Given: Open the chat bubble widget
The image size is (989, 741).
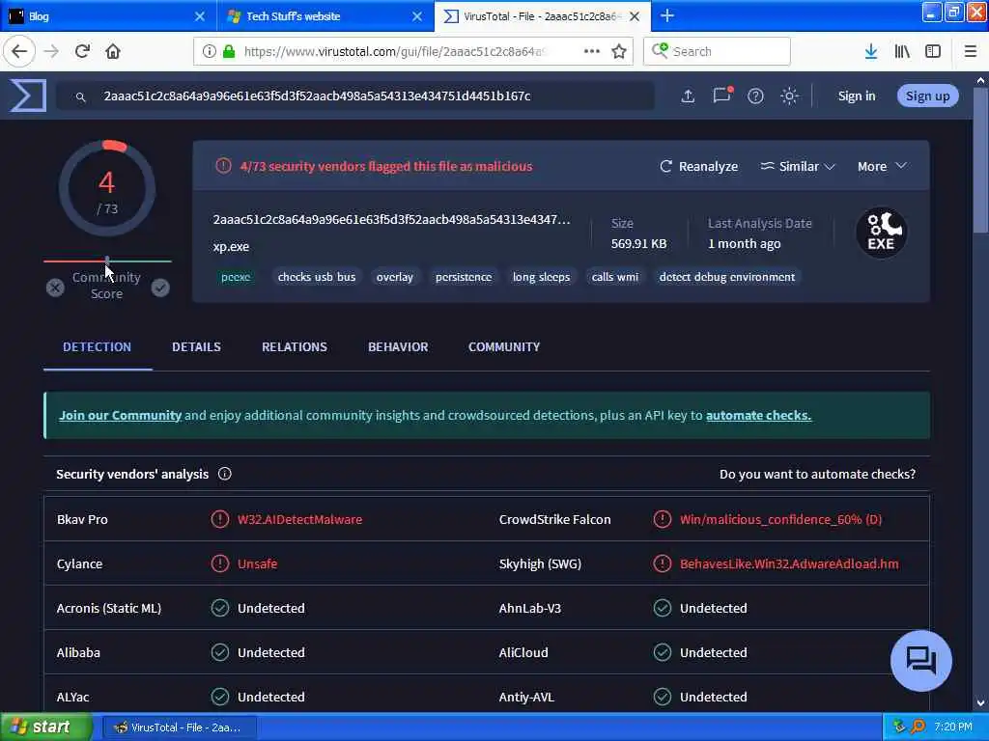Looking at the screenshot, I should pyautogui.click(x=920, y=660).
